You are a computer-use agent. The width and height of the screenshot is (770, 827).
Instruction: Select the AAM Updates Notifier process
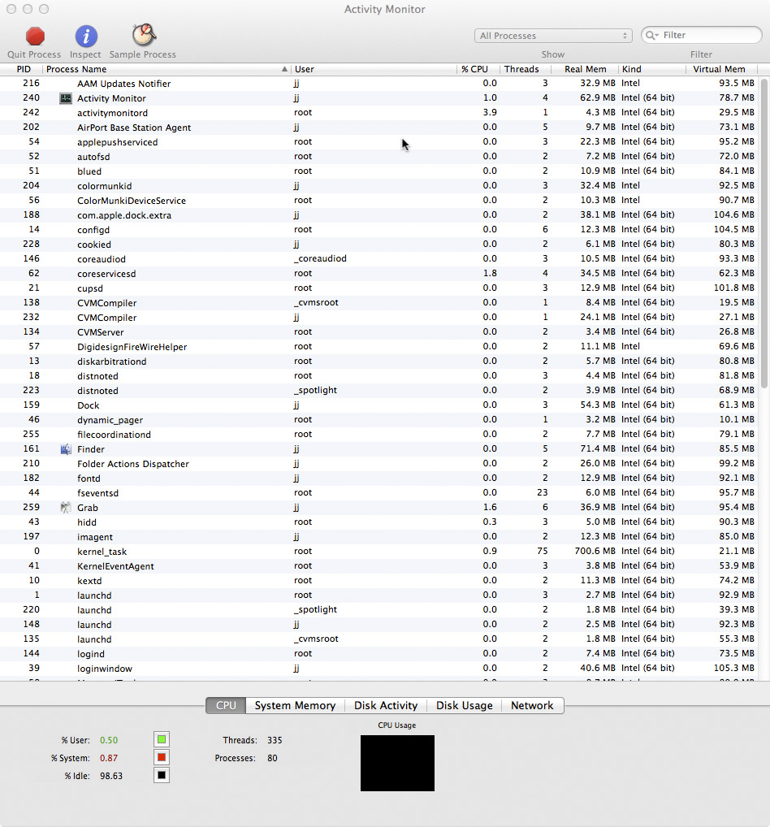coord(380,84)
